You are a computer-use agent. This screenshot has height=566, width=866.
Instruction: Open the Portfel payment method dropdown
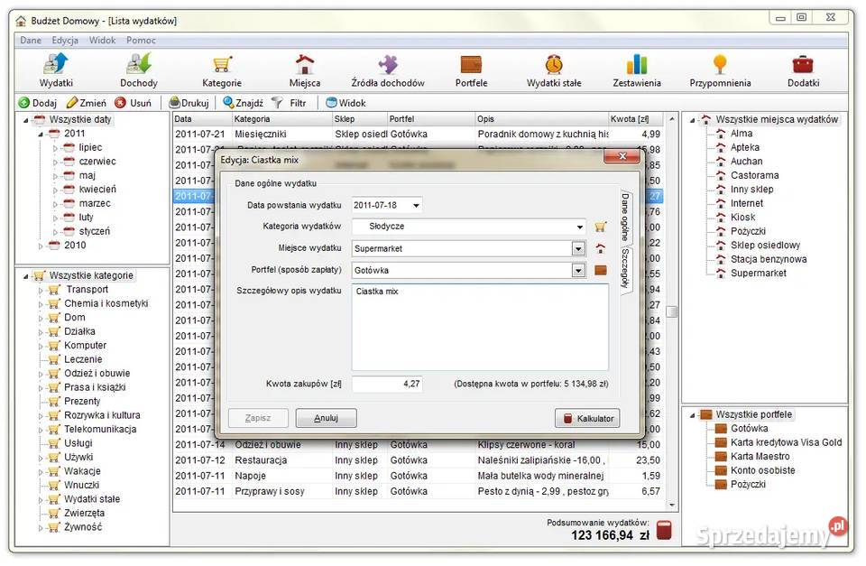coord(578,270)
